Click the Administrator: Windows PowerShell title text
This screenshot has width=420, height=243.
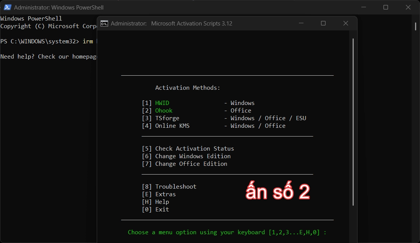(59, 8)
